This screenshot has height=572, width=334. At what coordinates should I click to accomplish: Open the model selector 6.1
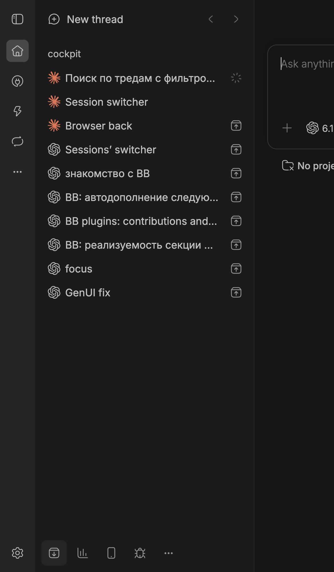tap(320, 128)
